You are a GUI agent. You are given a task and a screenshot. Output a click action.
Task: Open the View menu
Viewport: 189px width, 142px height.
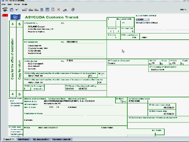[x=17, y=4]
